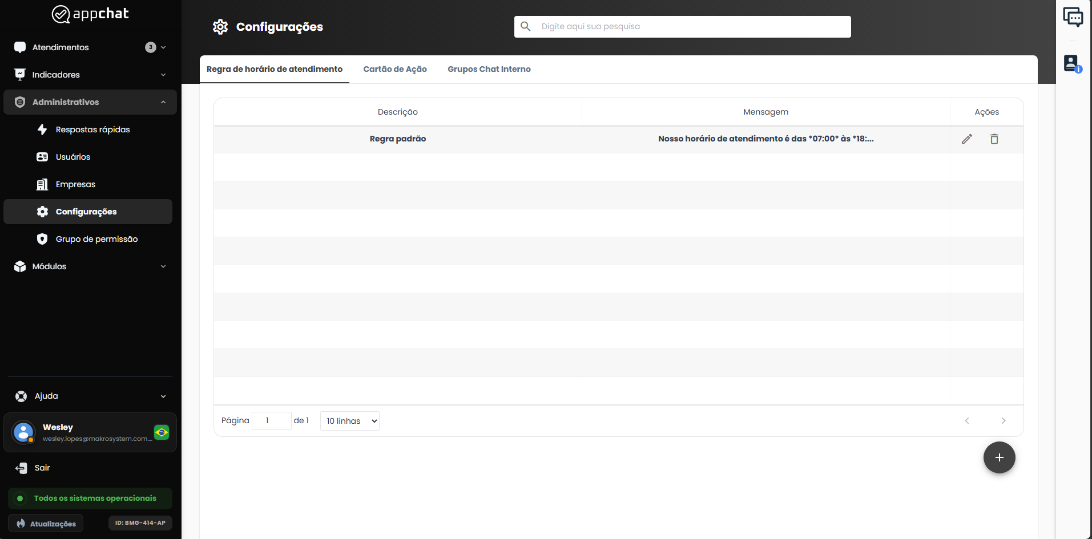This screenshot has width=1092, height=539.
Task: Click the header Configurações gear icon
Action: (x=220, y=27)
